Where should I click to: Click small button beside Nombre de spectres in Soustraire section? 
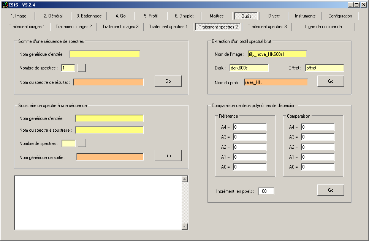point(82,143)
